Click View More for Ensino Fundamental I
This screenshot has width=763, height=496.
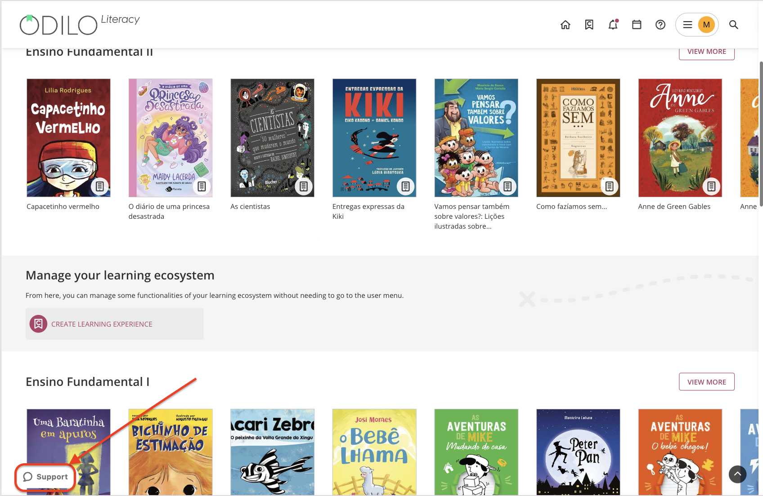click(706, 382)
